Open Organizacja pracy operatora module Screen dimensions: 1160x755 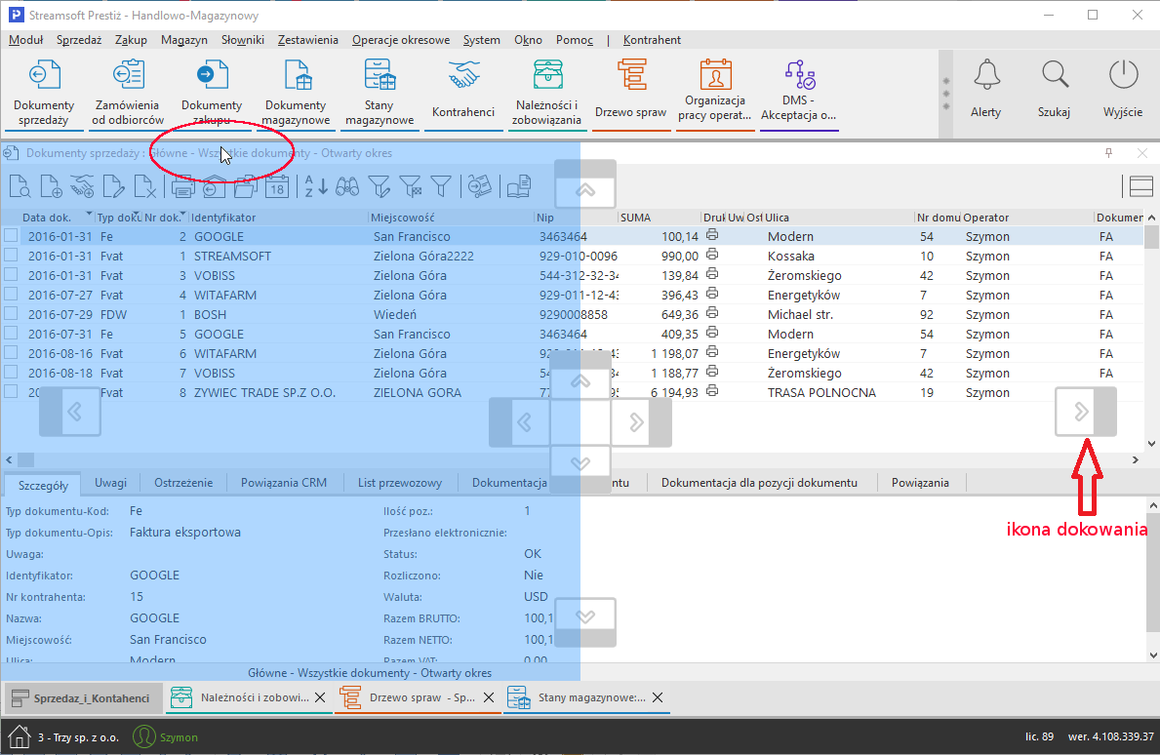[x=715, y=94]
